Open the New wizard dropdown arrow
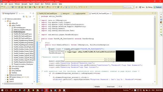163x92 pixels. click(4, 7)
